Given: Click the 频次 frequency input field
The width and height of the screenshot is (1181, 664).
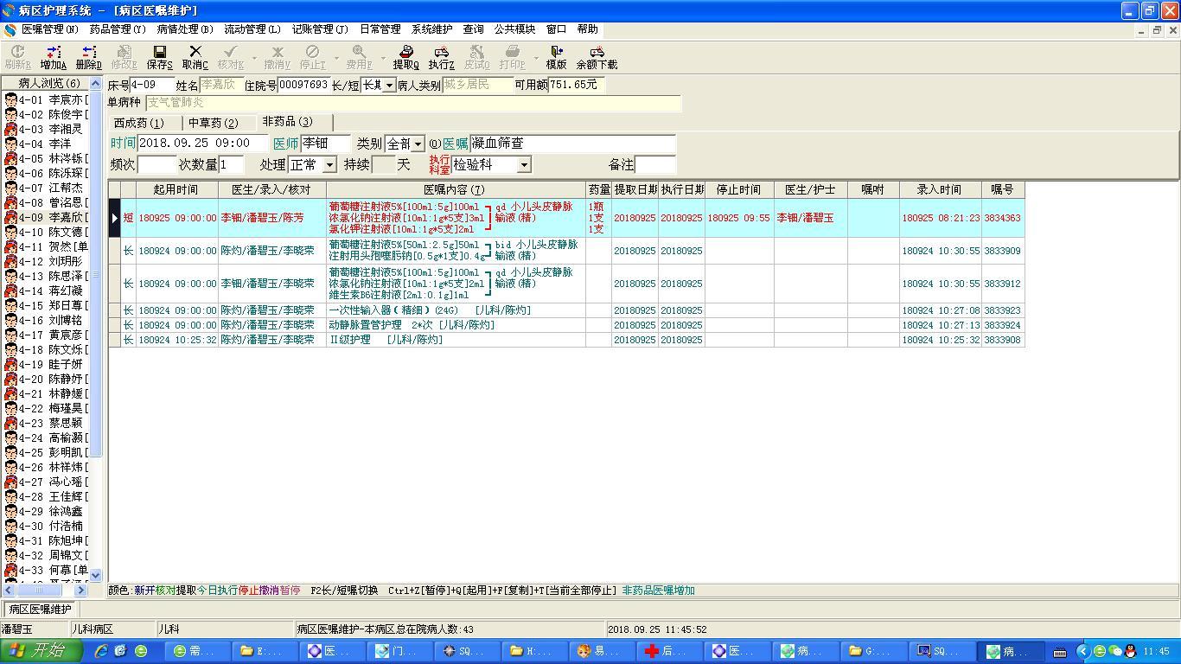Looking at the screenshot, I should 156,164.
